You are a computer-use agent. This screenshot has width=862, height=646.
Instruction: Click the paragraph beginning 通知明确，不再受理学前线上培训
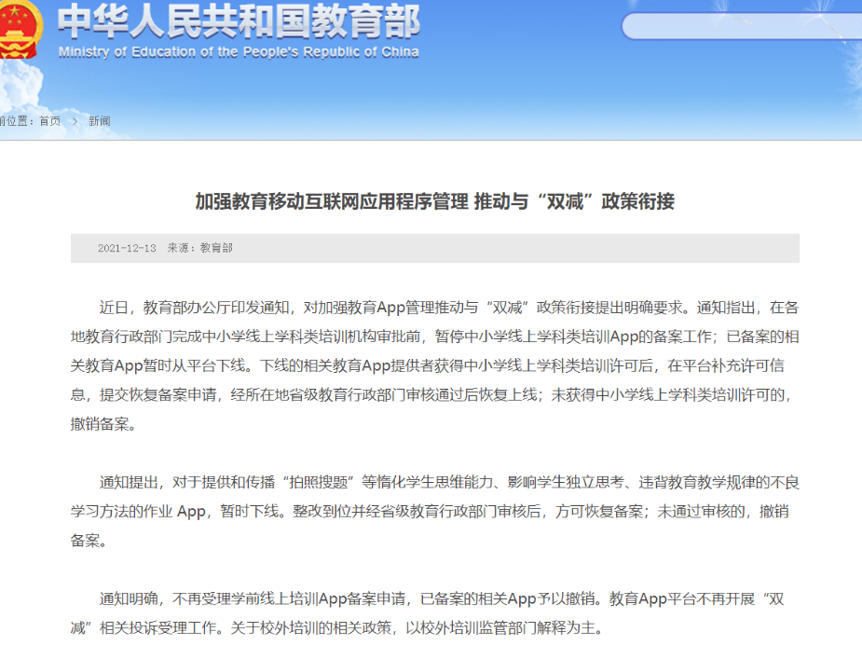(428, 613)
